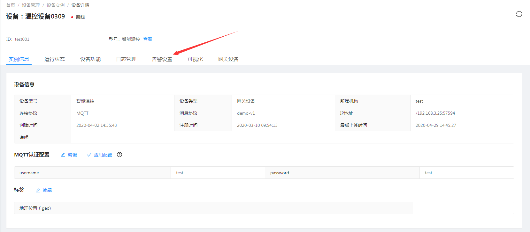
Task: Click the 离线 status indicator
Action: tap(78, 17)
